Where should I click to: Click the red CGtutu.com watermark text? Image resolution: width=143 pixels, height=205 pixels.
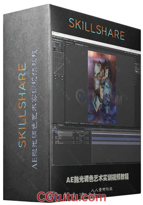click(x=71, y=197)
